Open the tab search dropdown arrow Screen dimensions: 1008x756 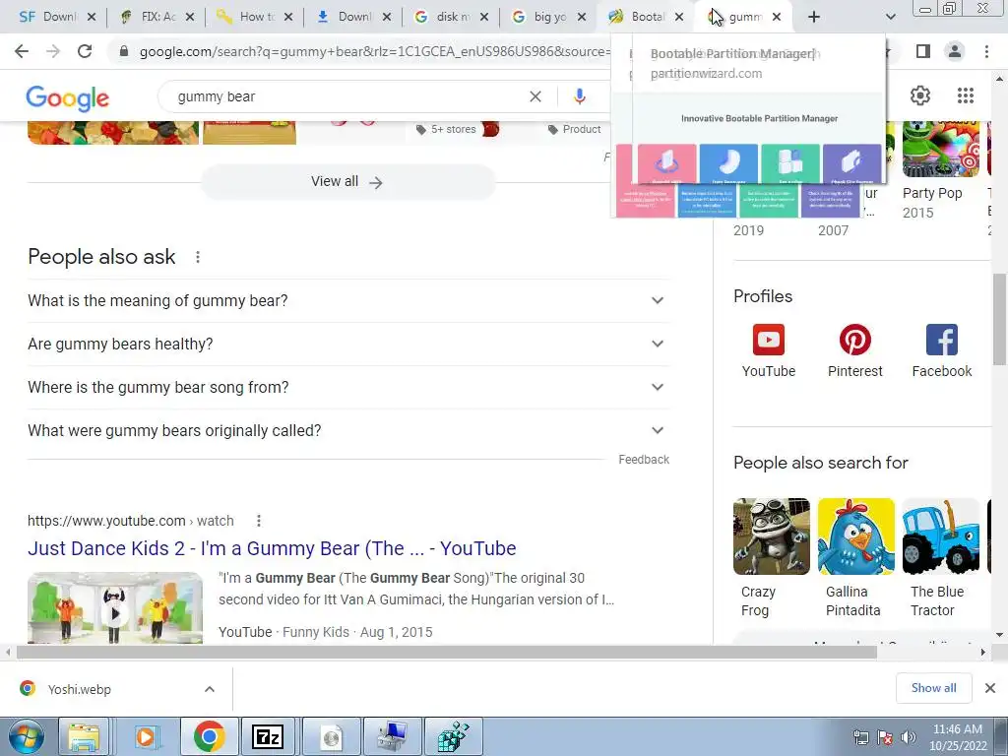890,17
